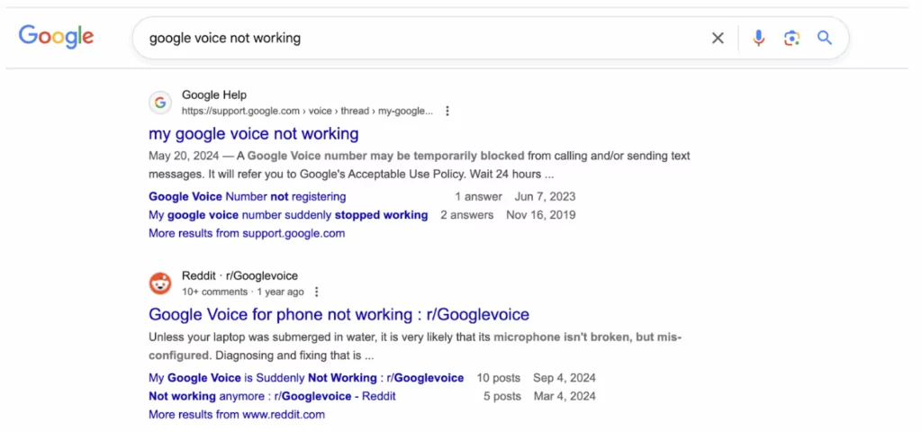Click the support.google.com breadcrumb URL
This screenshot has width=922, height=432.
[307, 112]
